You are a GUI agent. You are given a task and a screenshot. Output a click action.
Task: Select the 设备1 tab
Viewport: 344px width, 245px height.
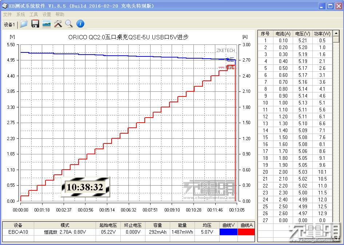[x=9, y=25]
